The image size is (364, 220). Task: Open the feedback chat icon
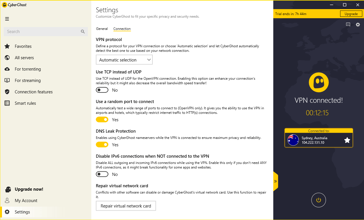point(348,24)
